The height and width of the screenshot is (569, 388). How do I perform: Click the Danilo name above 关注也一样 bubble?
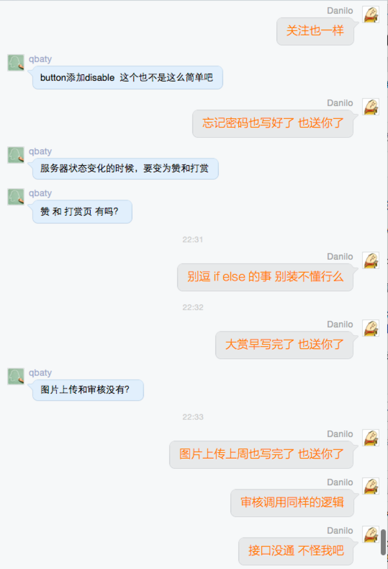pyautogui.click(x=340, y=11)
